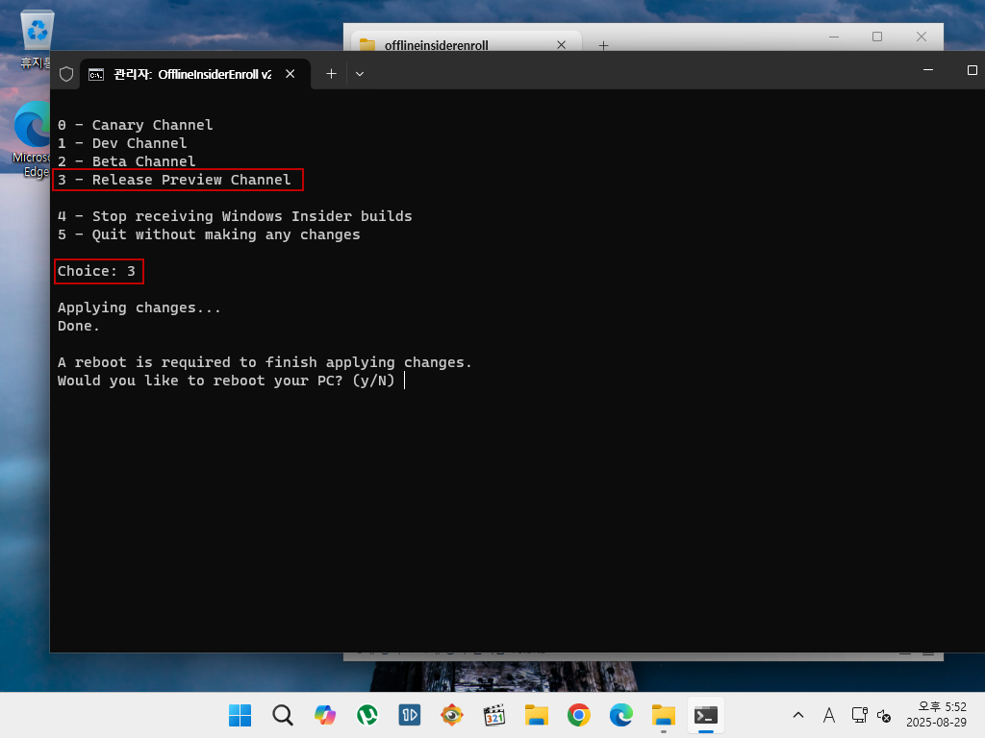The image size is (985, 738).
Task: Select the offlineinsiderenroll Explorer tab
Action: click(465, 43)
